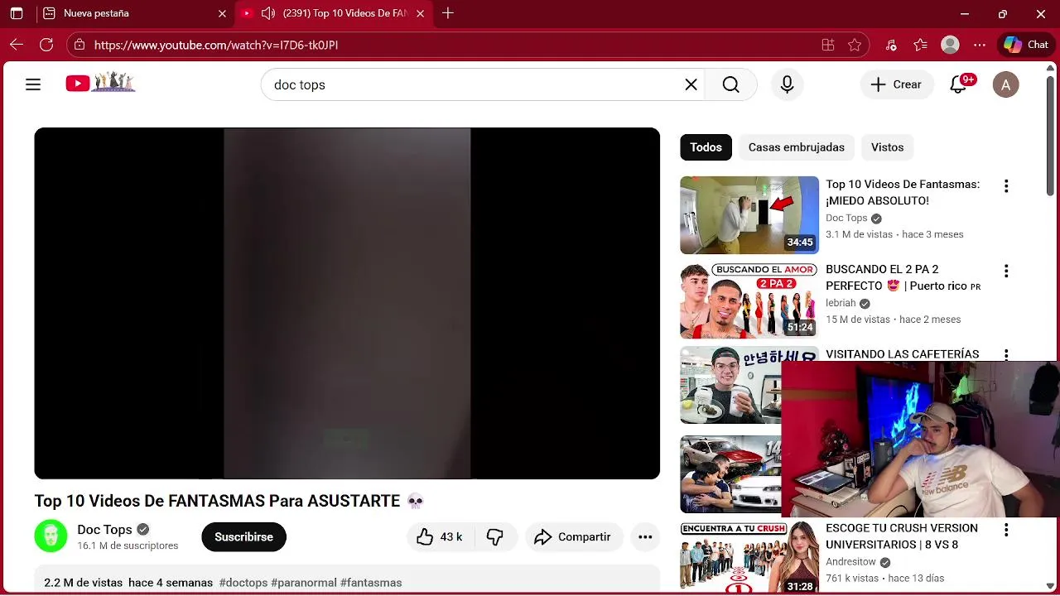
Task: Dislike the video
Action: 495,537
